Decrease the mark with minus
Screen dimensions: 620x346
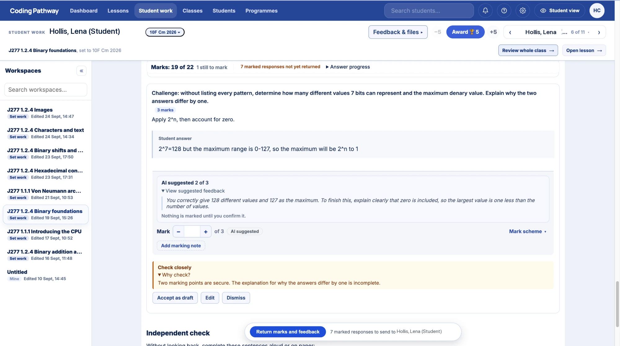coord(179,232)
